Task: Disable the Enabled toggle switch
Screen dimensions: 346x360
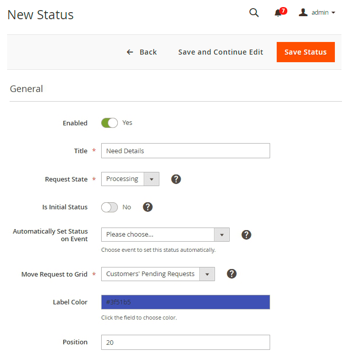Action: click(x=109, y=123)
